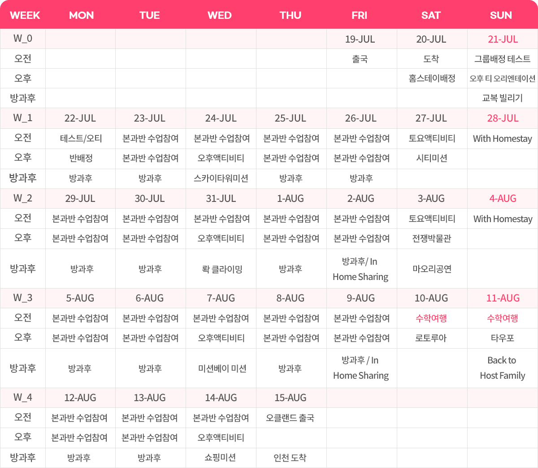Click the SUN column header
Screen dimensions: 538x468
click(x=501, y=15)
